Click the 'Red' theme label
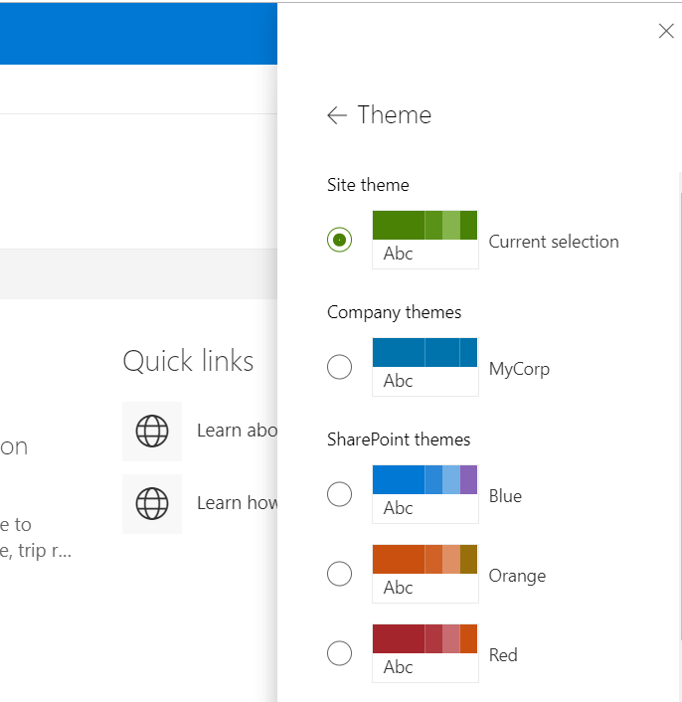 (x=503, y=655)
